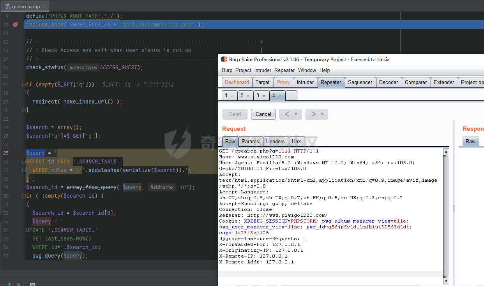Show the Request Raw view

(230, 141)
